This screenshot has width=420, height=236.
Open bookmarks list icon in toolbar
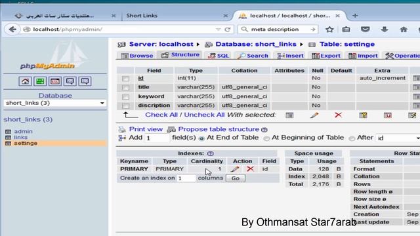pos(346,29)
